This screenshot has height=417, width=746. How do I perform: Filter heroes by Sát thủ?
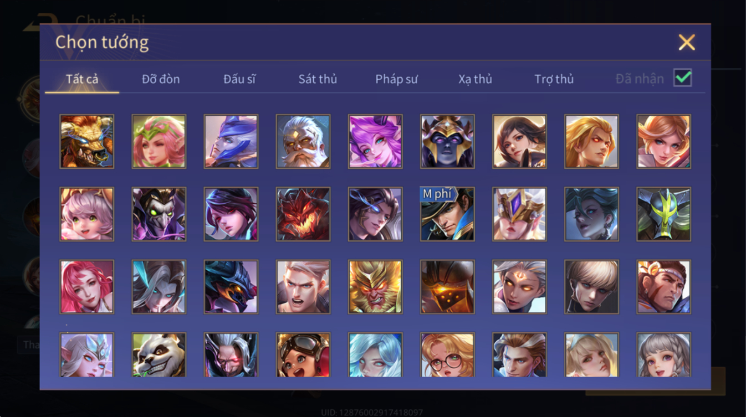(318, 79)
